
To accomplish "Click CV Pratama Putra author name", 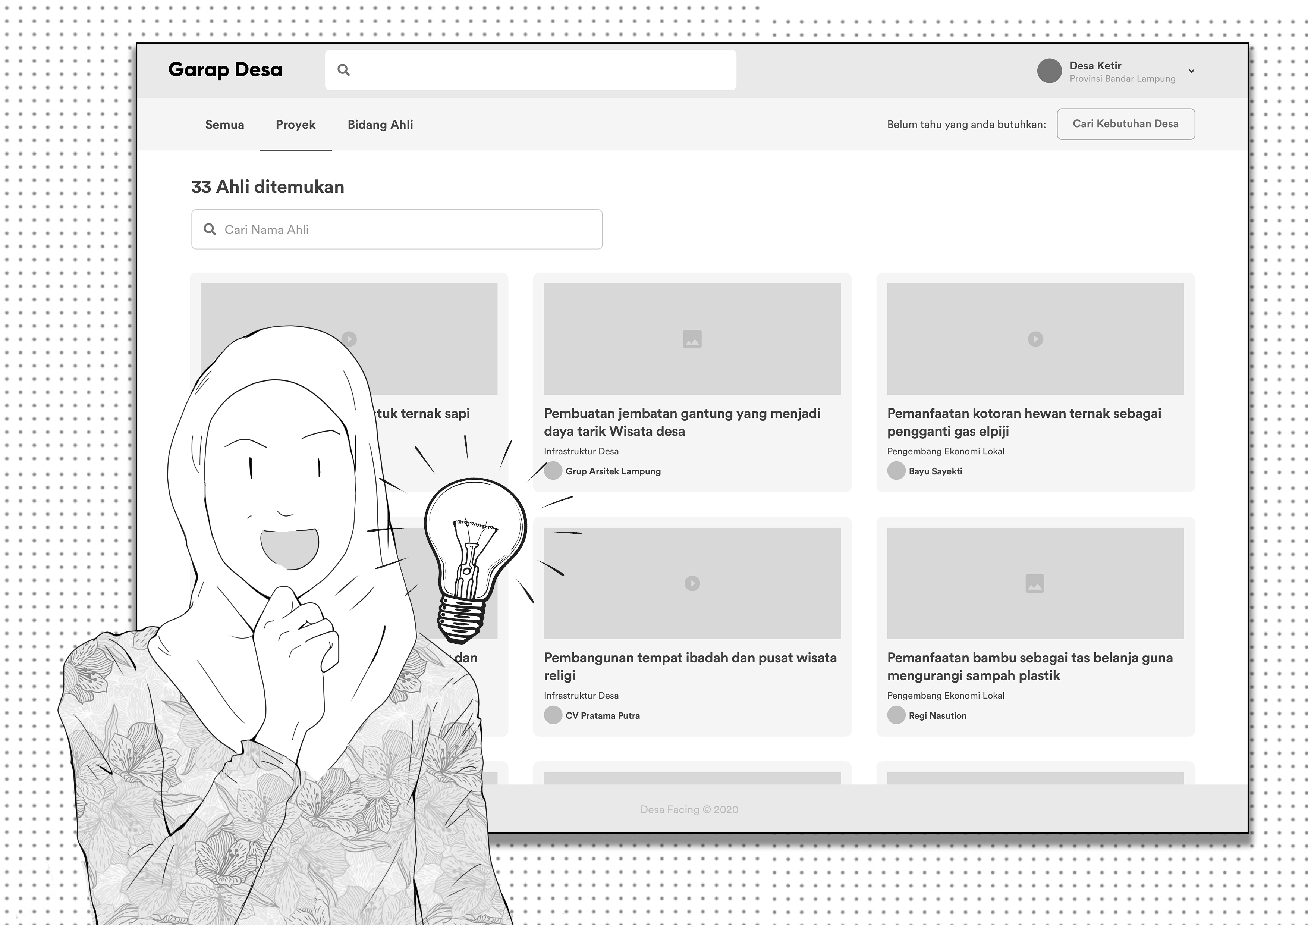I will (602, 715).
